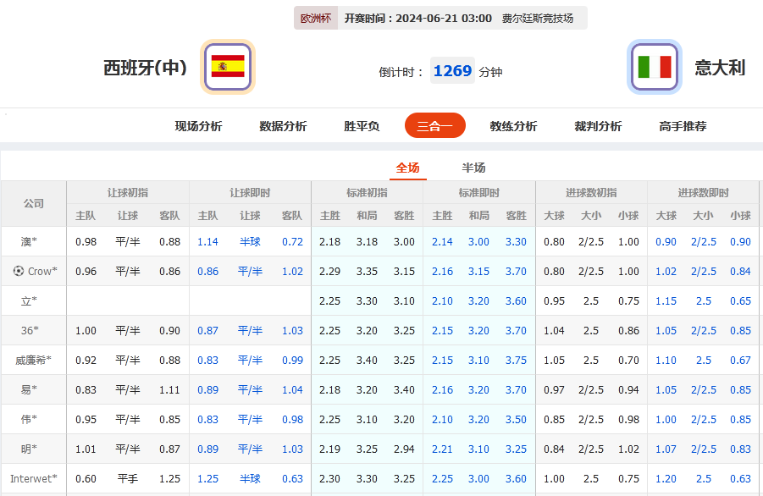Click Interwet's blue 1.25 handicap odds
Image resolution: width=763 pixels, height=496 pixels.
(206, 478)
